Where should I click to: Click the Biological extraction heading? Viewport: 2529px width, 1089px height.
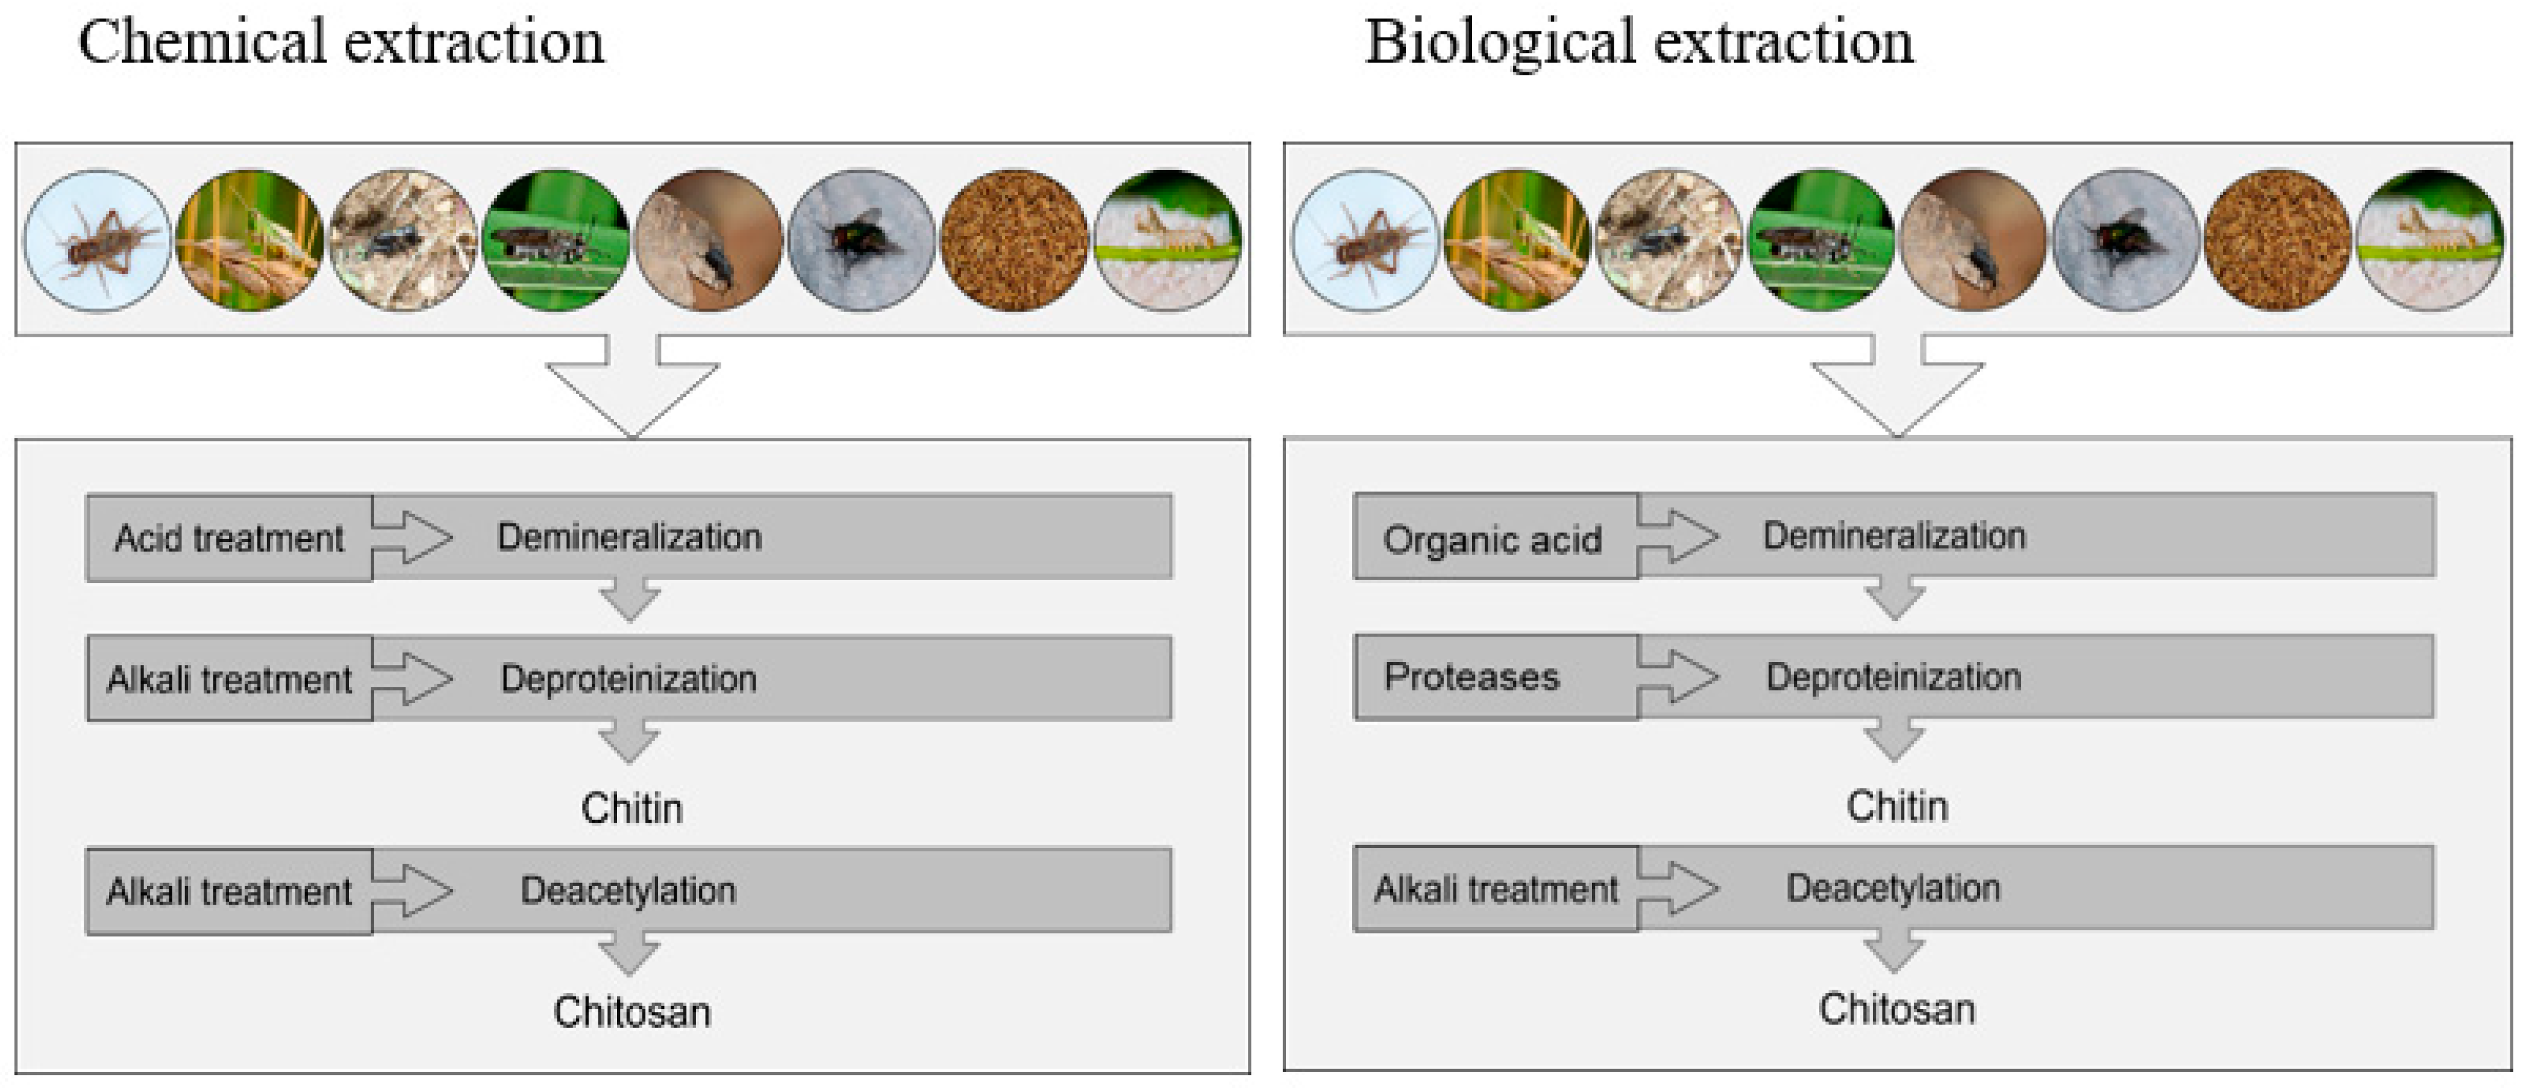1638,43
